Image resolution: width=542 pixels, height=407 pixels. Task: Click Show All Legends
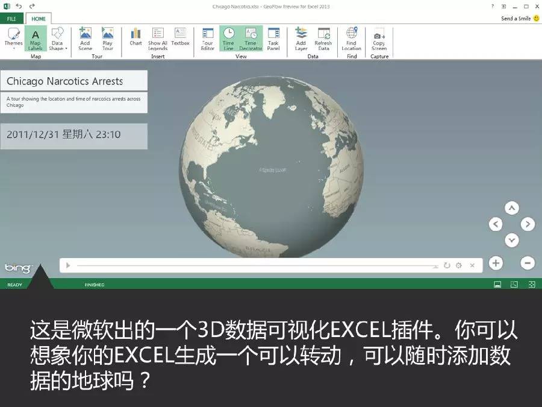pos(158,38)
